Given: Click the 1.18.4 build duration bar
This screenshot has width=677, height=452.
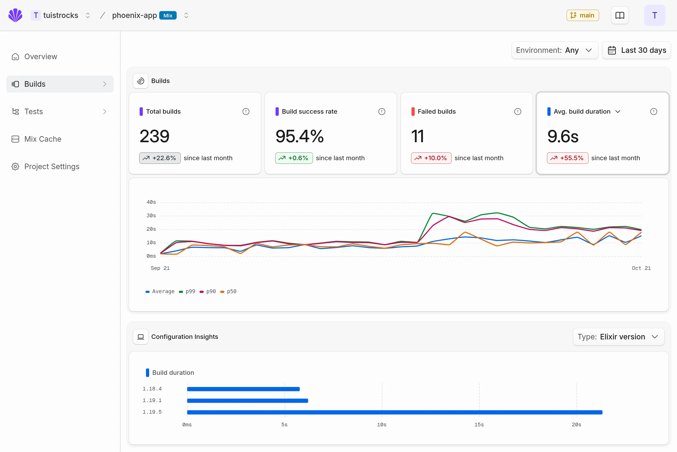Looking at the screenshot, I should point(243,389).
